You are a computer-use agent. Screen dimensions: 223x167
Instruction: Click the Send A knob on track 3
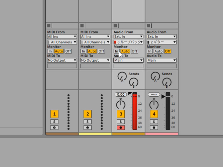coord(122,76)
